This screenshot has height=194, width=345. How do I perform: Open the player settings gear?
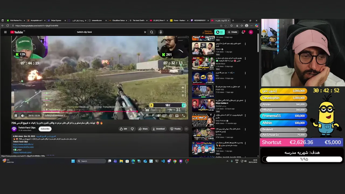tap(170, 116)
